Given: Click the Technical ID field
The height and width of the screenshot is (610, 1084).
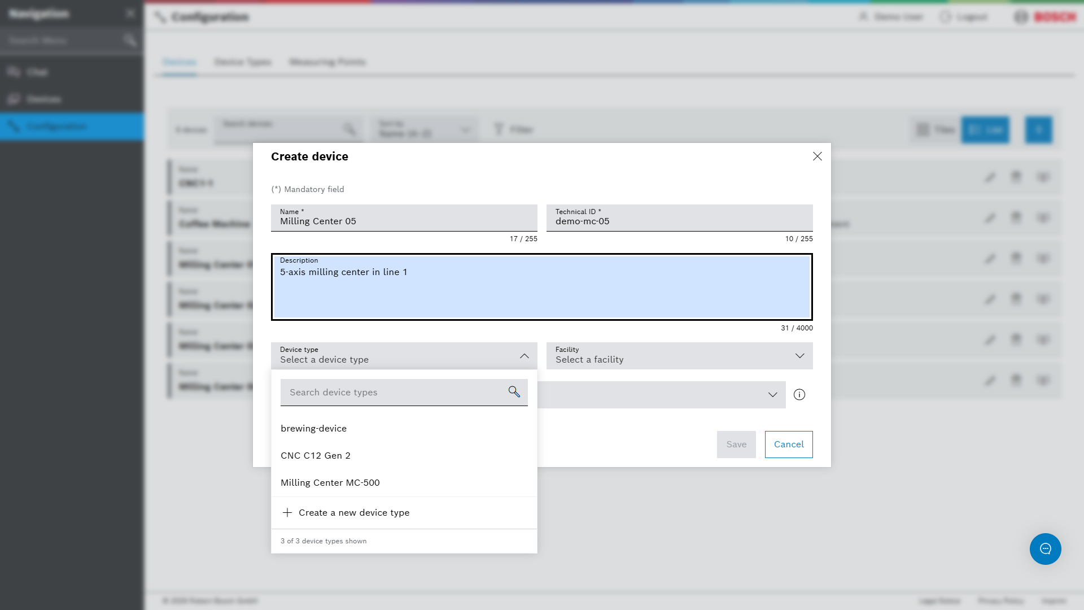Looking at the screenshot, I should click(679, 218).
